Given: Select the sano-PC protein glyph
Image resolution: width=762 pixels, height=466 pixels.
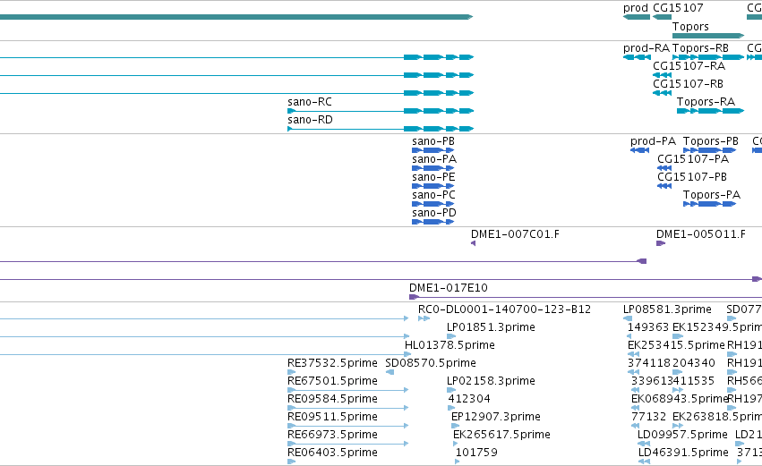Looking at the screenshot, I should tap(432, 204).
